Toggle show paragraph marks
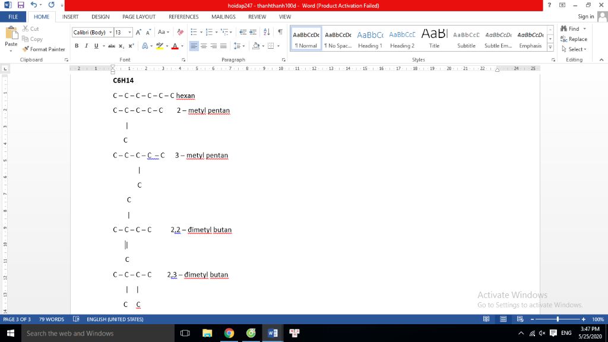608x342 pixels. (280, 33)
